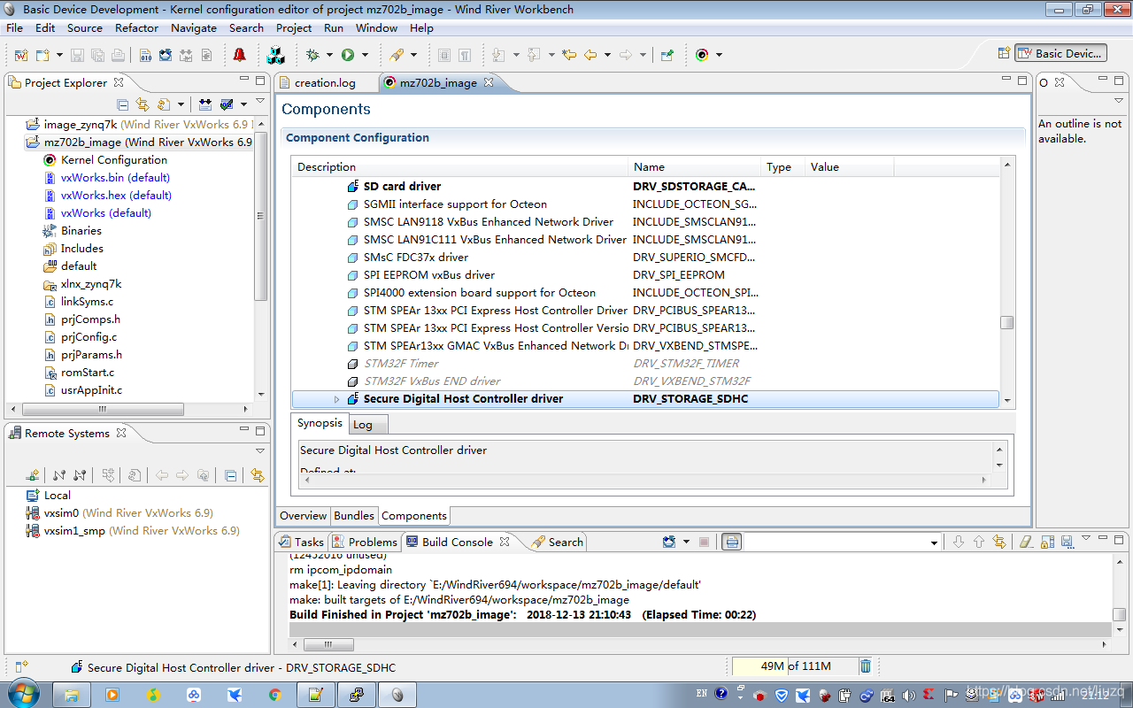Screen dimensions: 1133x708
Task: Collapse all in Project Explorer
Action: (x=123, y=104)
